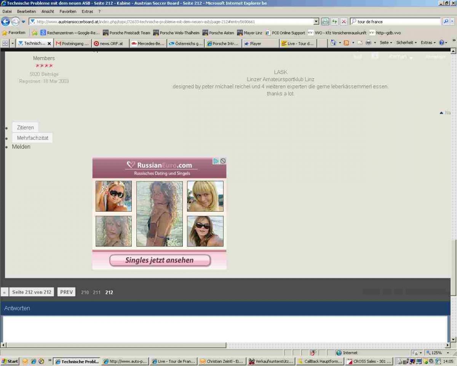Go to page 211
The width and height of the screenshot is (457, 366).
97,292
